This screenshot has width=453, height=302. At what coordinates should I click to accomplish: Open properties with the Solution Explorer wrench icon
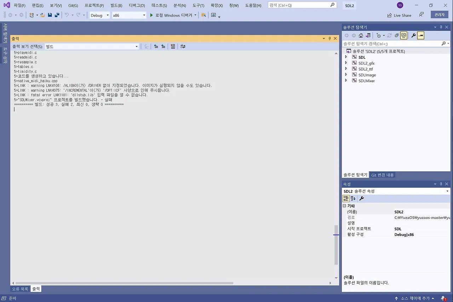click(413, 35)
